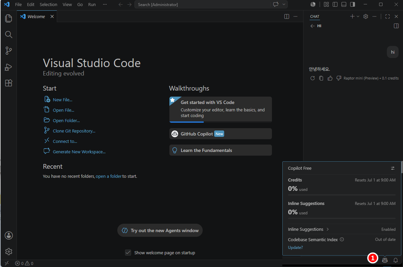Click the open a folder link
403x267 pixels.
click(109, 176)
